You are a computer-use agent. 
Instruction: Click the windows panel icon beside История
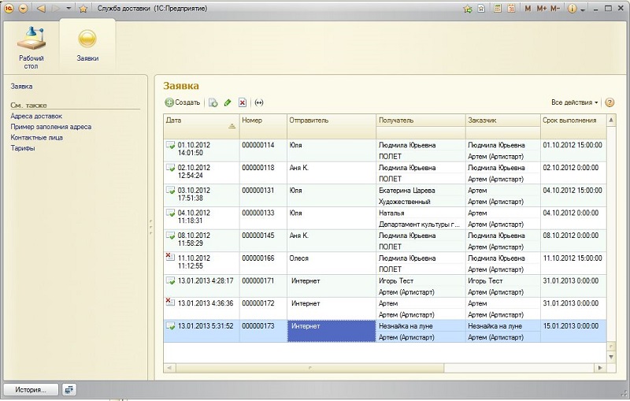click(x=69, y=389)
